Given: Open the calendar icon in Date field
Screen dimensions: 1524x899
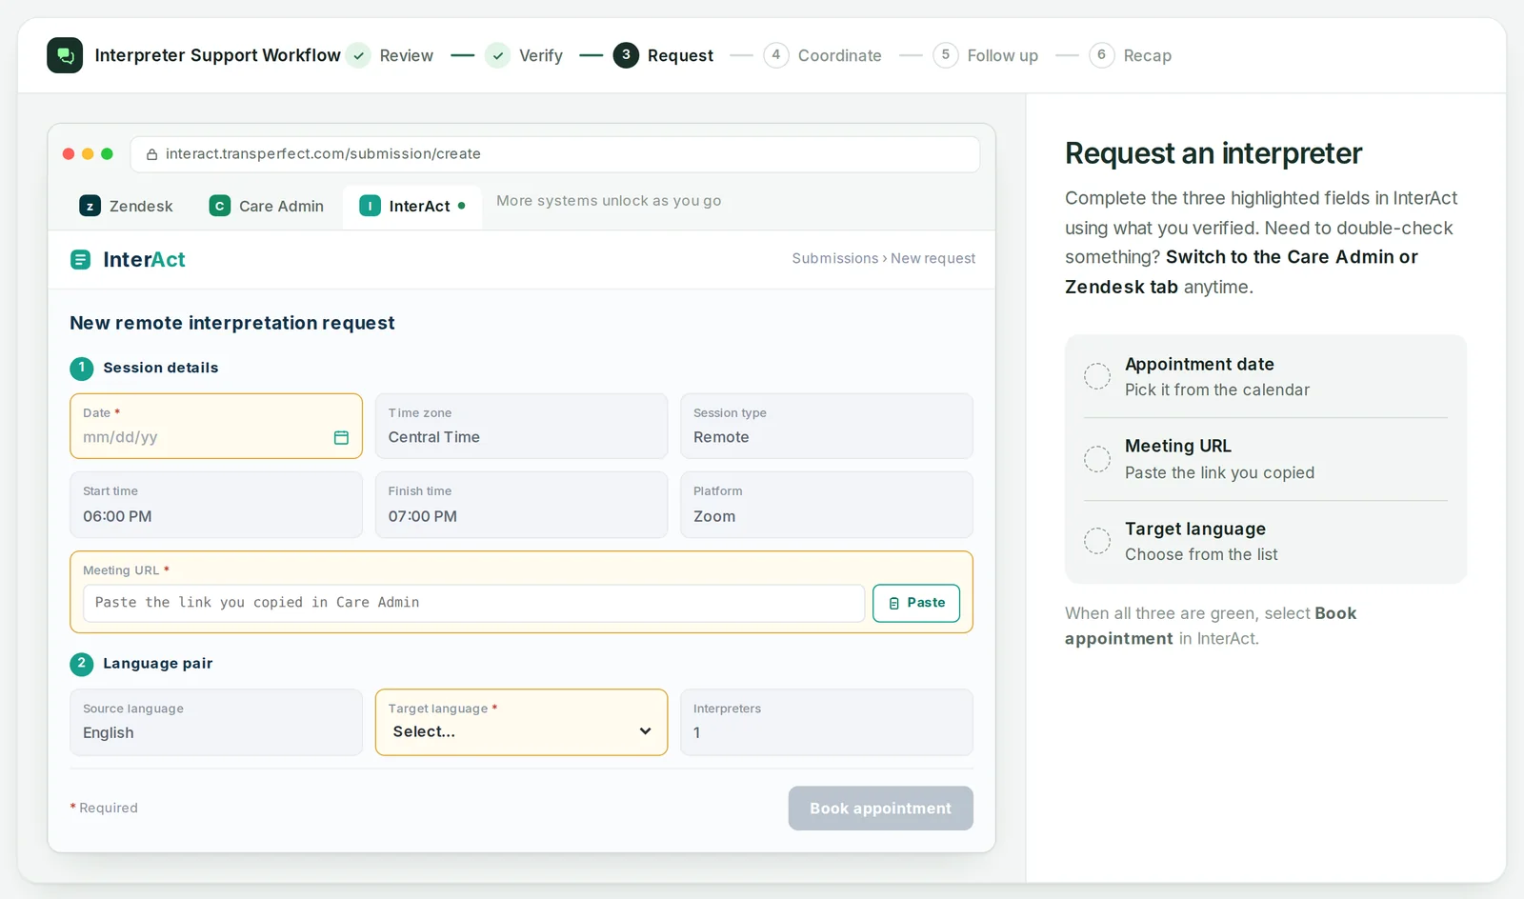Looking at the screenshot, I should click(341, 438).
